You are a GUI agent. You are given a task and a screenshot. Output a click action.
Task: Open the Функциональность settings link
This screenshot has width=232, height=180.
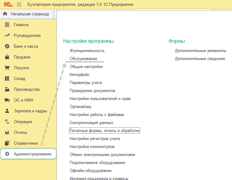click(87, 50)
